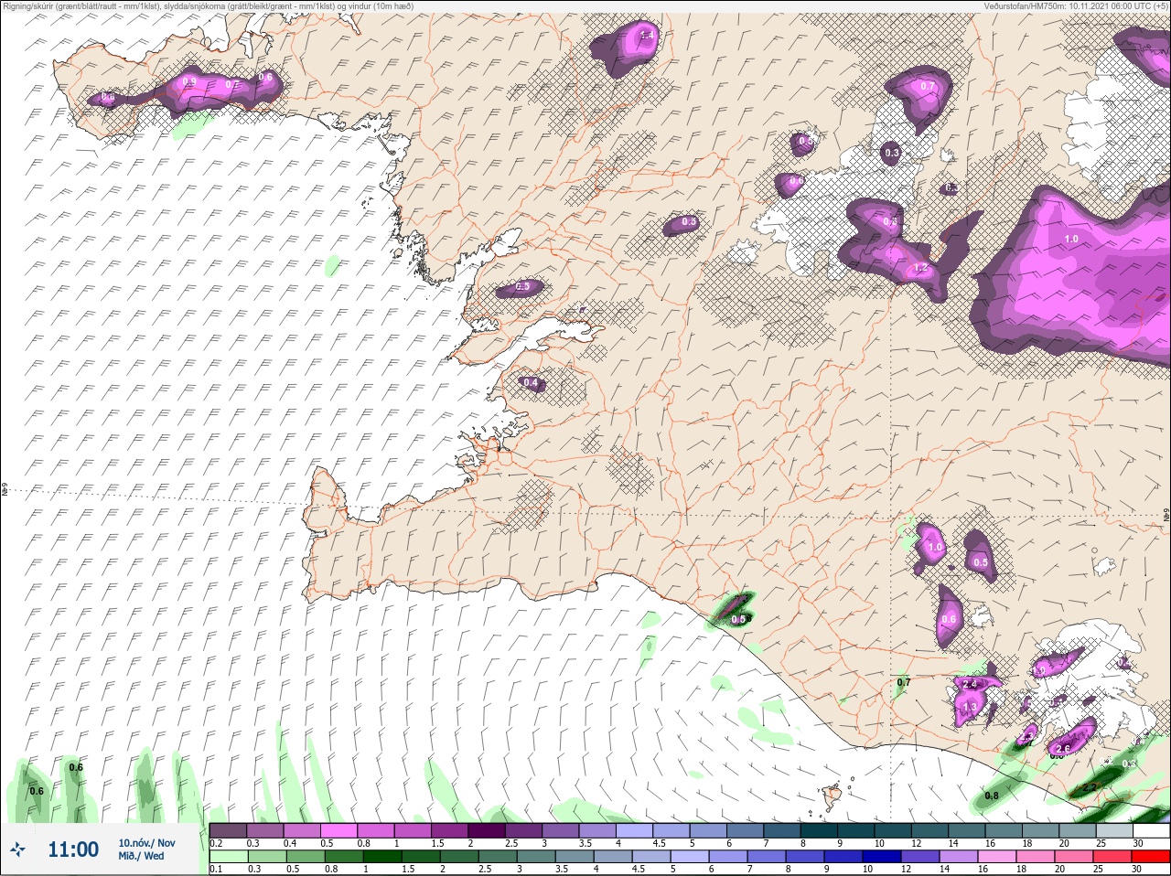Click the 11:00 forecast time label

coord(73,849)
